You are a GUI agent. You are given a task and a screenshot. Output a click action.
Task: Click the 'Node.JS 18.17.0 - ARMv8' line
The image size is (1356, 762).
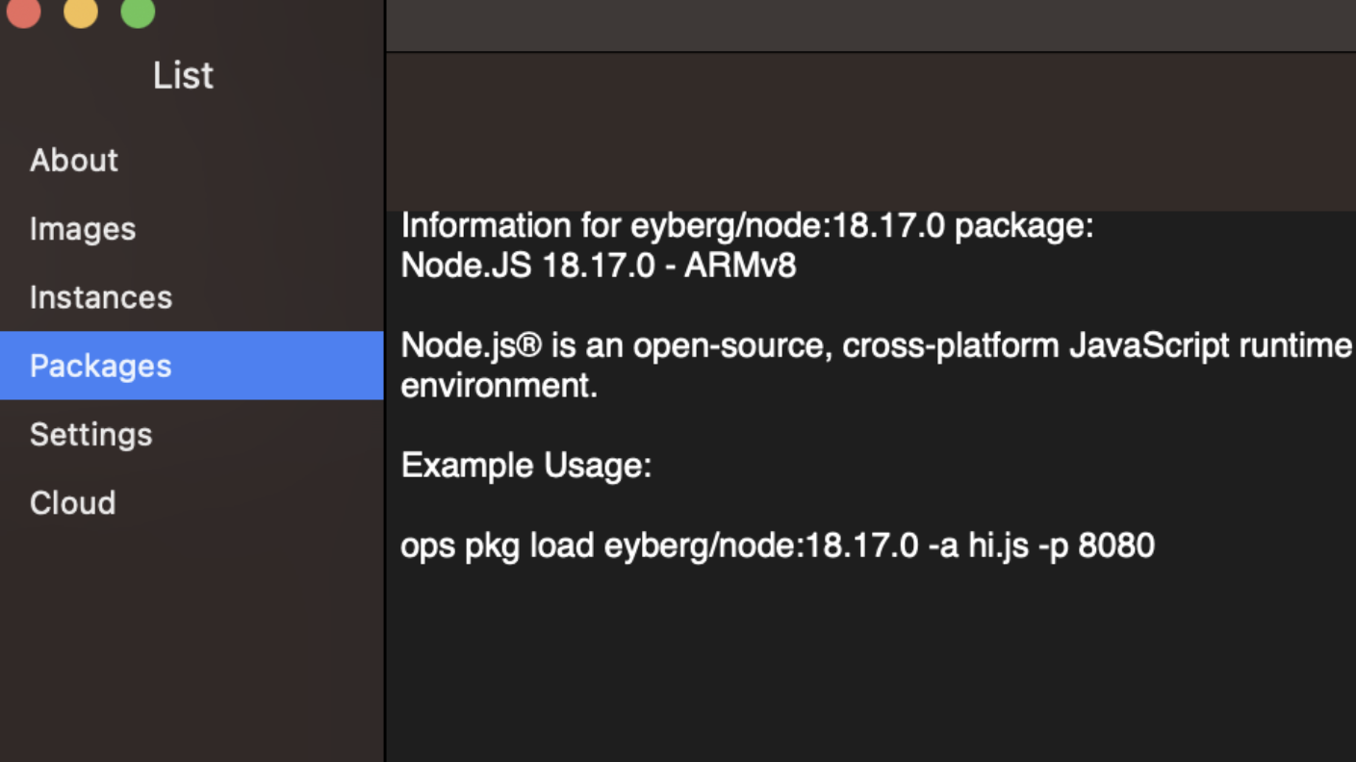pos(599,266)
